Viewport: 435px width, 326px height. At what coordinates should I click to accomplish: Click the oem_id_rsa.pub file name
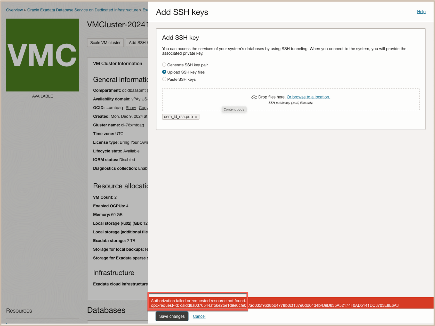[x=178, y=117]
